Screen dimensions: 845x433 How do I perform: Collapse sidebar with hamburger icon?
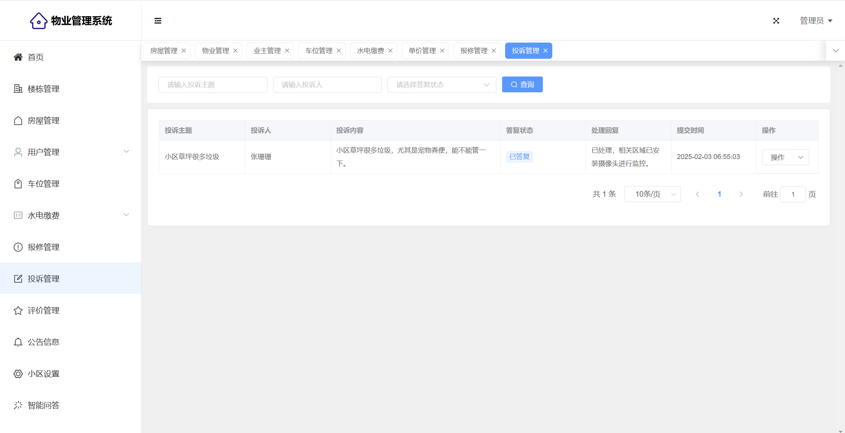point(158,21)
